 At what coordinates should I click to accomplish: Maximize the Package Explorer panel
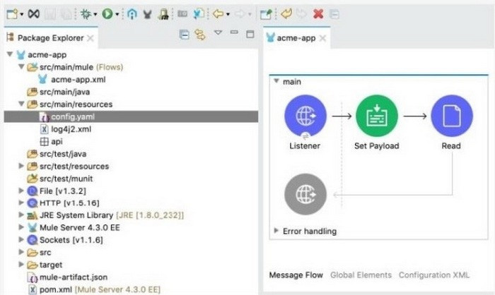click(x=250, y=34)
